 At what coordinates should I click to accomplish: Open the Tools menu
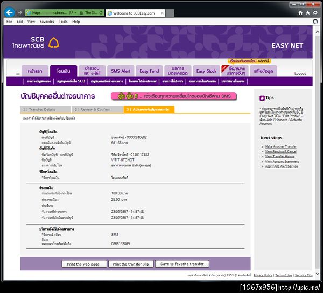[x=63, y=22]
